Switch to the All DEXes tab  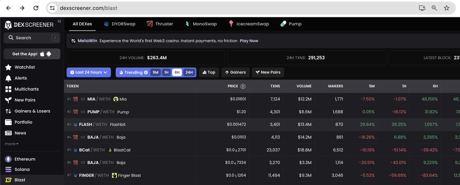pyautogui.click(x=82, y=24)
